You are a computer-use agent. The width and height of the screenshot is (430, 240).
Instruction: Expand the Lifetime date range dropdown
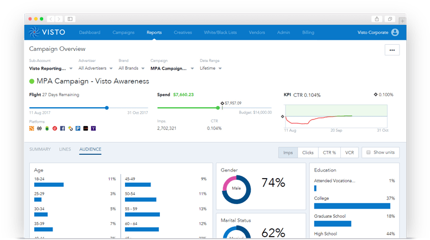(211, 69)
